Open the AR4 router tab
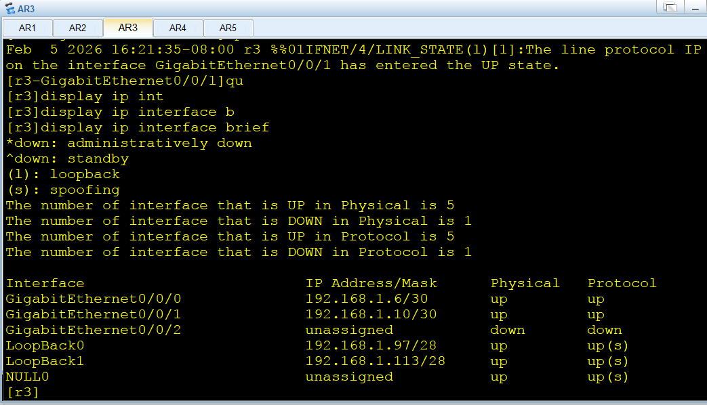The width and height of the screenshot is (707, 405). point(178,28)
